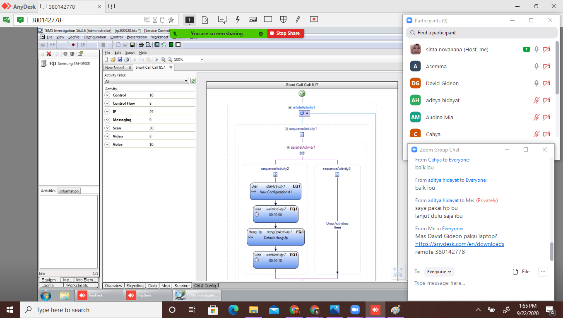The width and height of the screenshot is (563, 318).
Task: Collapse the whileActivity1 block
Action: coord(290,108)
